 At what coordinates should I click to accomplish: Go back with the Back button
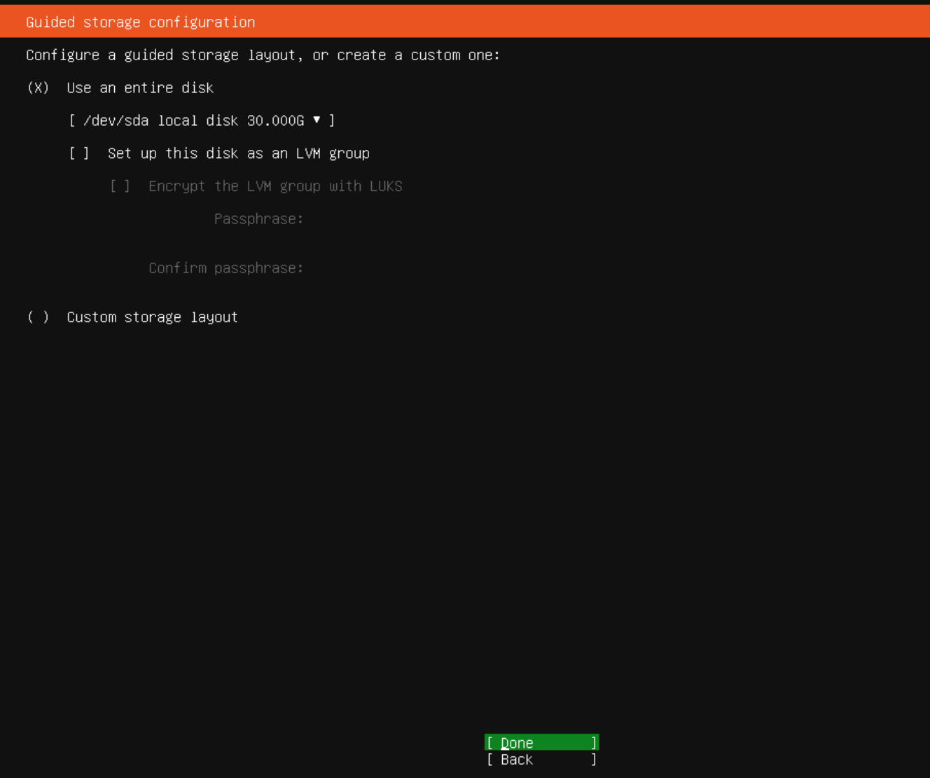[541, 760]
